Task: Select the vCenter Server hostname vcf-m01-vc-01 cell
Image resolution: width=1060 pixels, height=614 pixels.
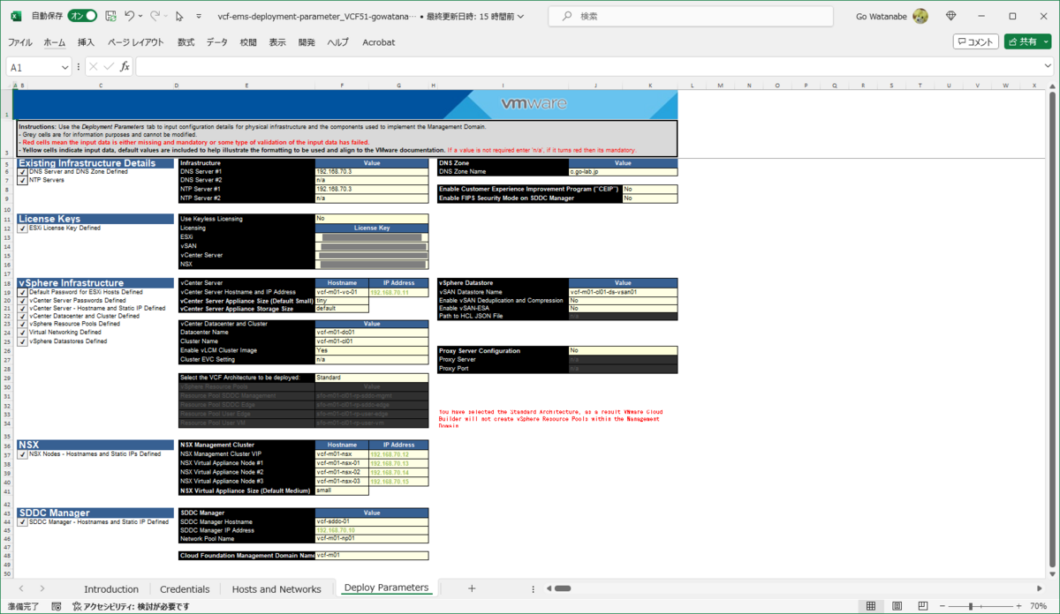Action: 342,292
